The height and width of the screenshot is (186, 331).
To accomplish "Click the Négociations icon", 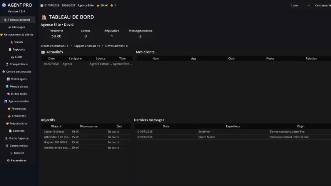I will (7, 123).
